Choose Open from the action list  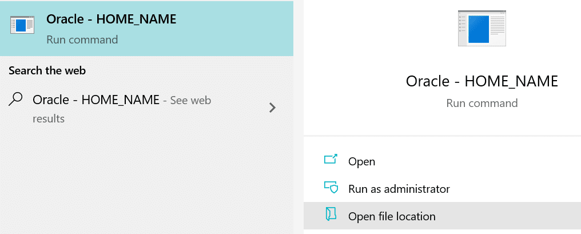click(x=442, y=161)
